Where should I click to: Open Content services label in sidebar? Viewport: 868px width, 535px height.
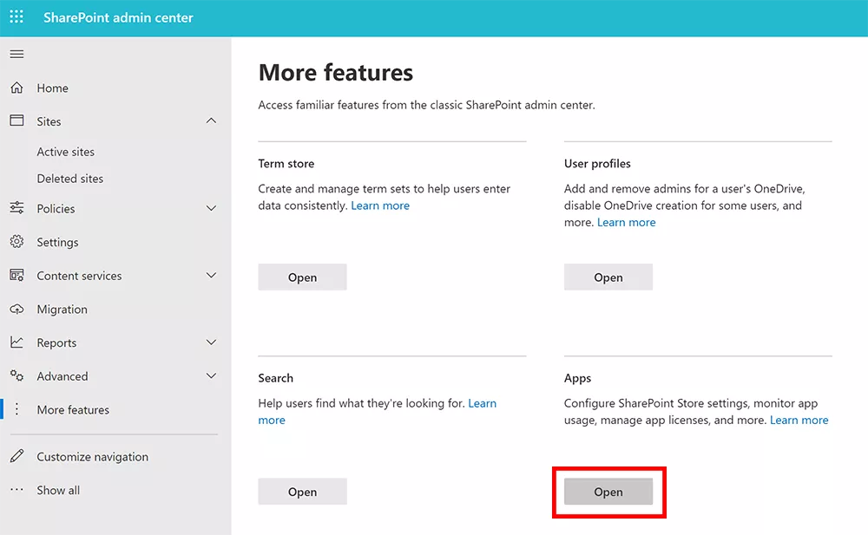79,276
